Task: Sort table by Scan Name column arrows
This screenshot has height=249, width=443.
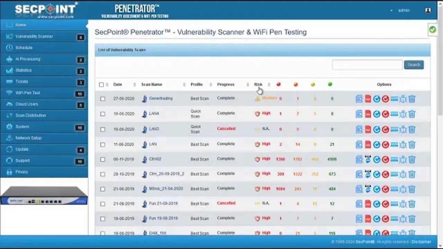Action: 184,84
